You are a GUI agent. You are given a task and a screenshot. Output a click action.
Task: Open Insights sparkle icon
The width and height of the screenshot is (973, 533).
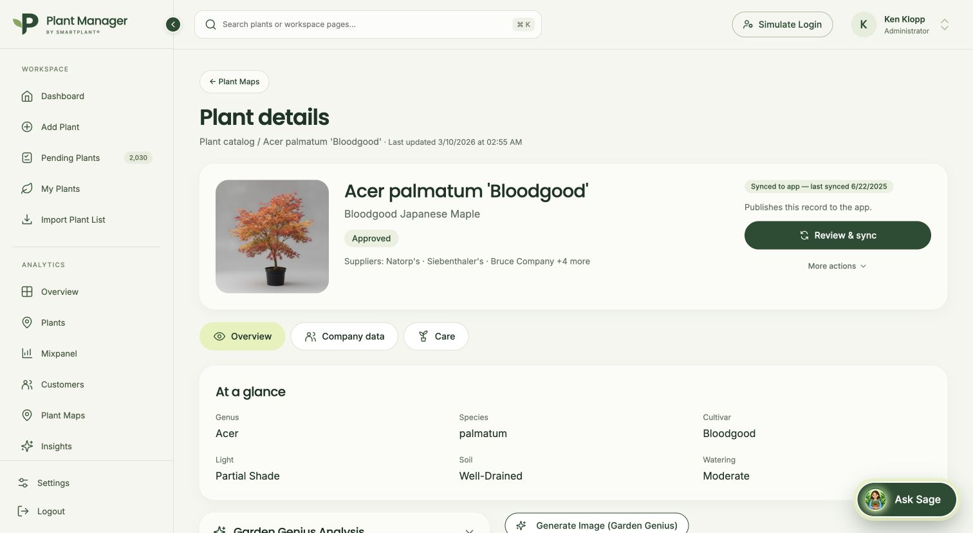pyautogui.click(x=27, y=446)
